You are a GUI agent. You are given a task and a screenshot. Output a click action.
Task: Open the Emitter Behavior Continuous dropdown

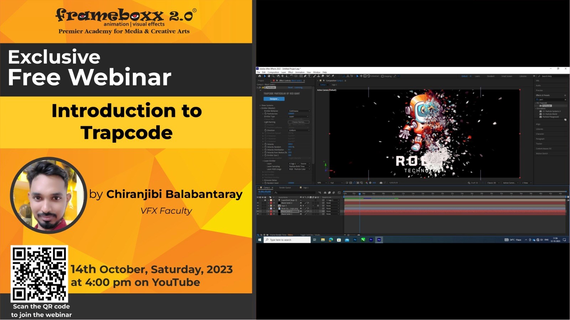pos(299,111)
